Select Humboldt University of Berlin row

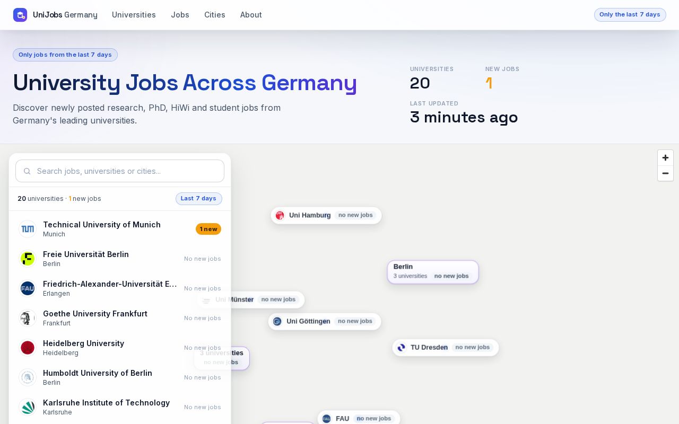pos(120,377)
